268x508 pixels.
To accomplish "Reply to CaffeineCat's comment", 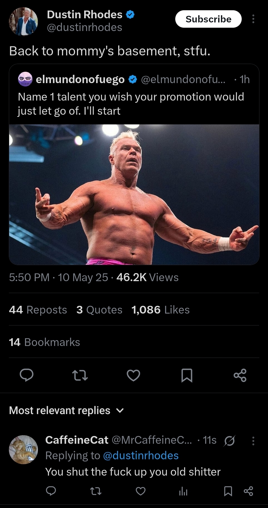I will coord(51,491).
